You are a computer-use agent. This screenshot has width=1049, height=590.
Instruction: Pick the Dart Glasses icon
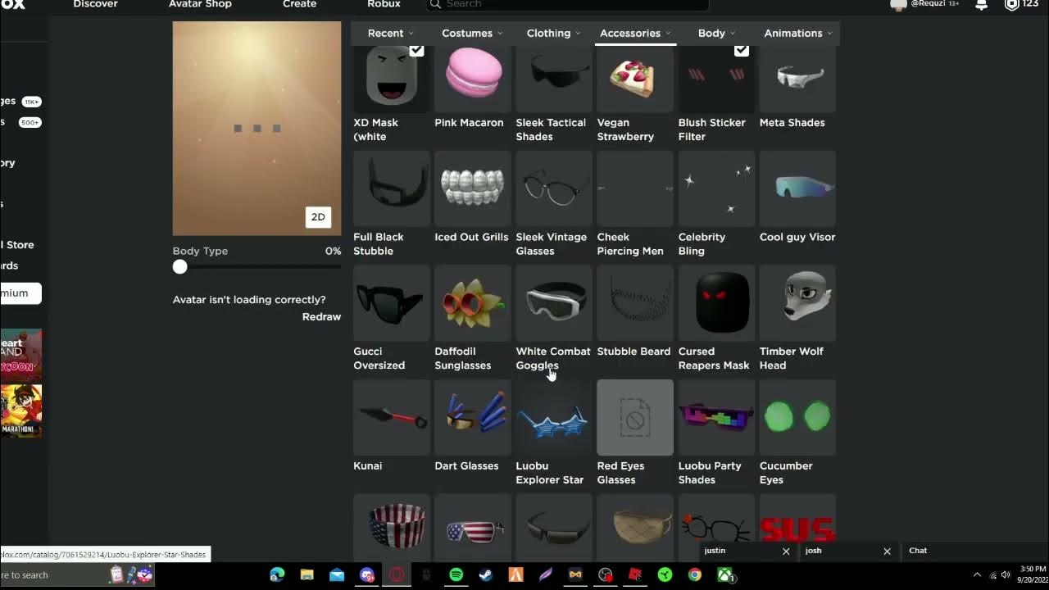click(x=472, y=417)
